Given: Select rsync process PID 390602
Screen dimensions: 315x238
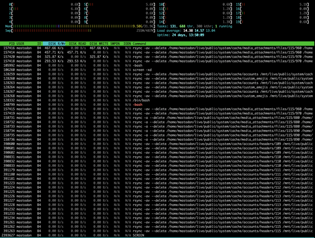Looking at the screenshot, I should click(x=158, y=153).
